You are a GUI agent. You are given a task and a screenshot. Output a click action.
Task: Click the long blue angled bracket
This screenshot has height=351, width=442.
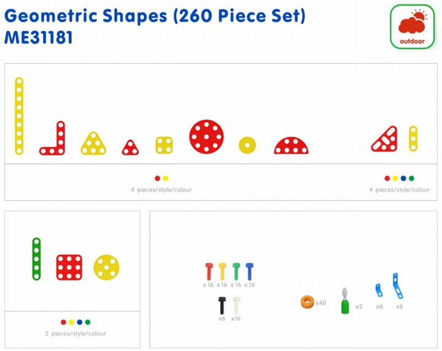click(398, 287)
